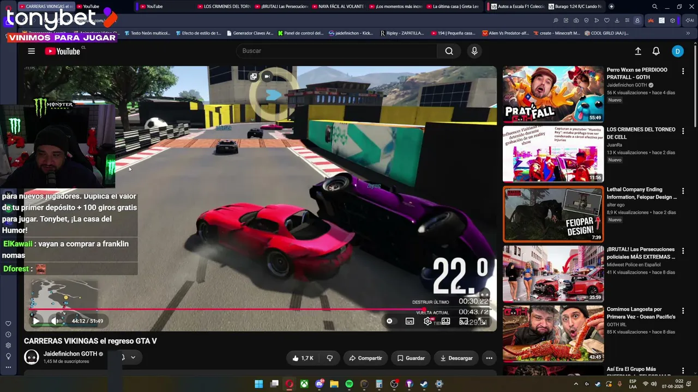Enter fullscreen in the video player

click(483, 321)
